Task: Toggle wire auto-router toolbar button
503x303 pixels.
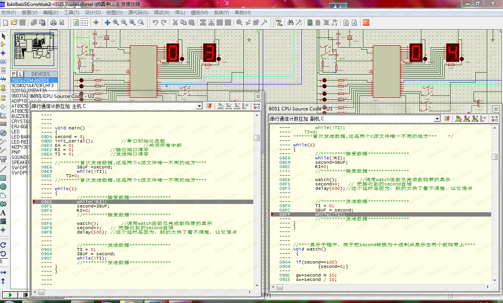Action: click(x=279, y=22)
